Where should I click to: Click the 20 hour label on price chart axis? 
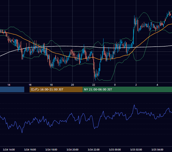72,85
